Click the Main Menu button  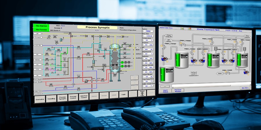click(x=245, y=88)
